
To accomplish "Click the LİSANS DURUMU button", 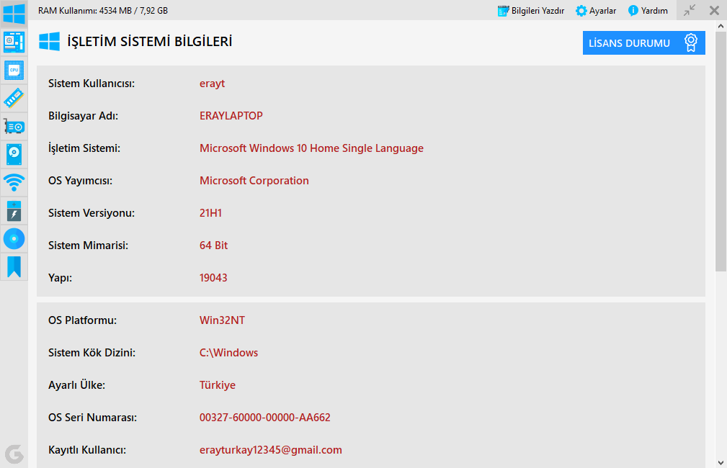I will coord(643,42).
